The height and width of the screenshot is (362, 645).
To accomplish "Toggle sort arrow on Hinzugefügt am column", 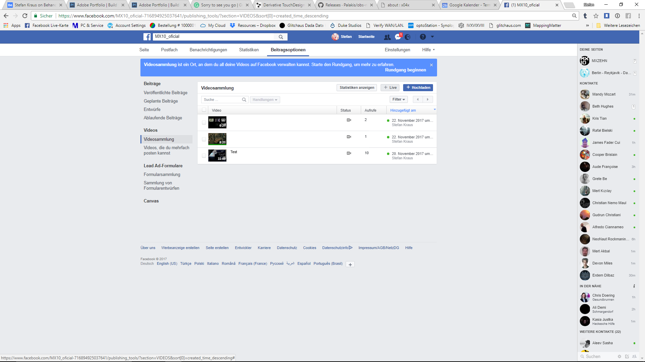I will (x=435, y=110).
